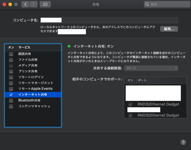This screenshot has width=191, height=150.
Task: Open the 共有する接続経路 Wi-Fi dropdown
Action: tap(151, 68)
